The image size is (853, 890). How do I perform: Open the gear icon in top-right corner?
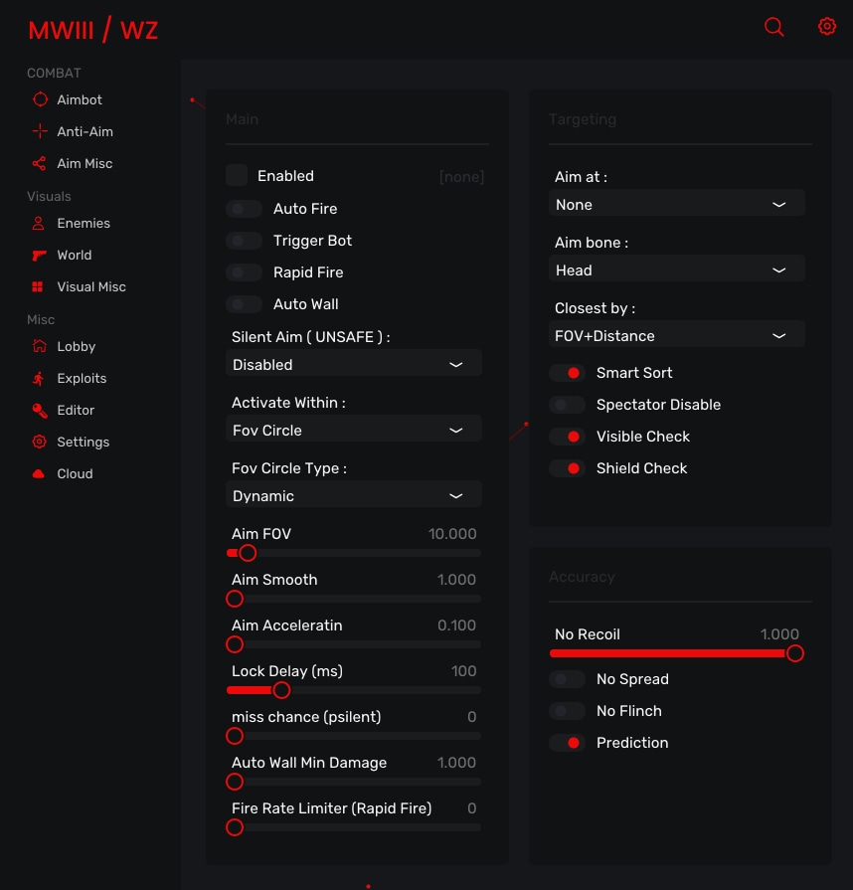point(827,27)
